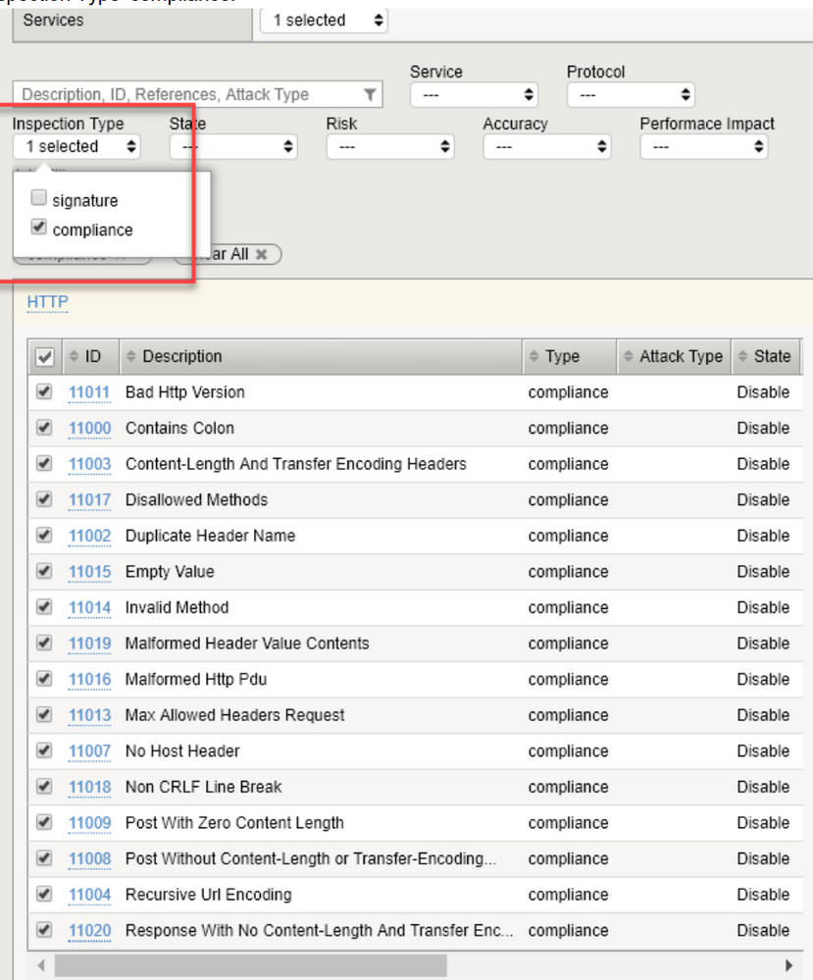The width and height of the screenshot is (813, 980).
Task: Open the HTTP section link
Action: pyautogui.click(x=47, y=302)
